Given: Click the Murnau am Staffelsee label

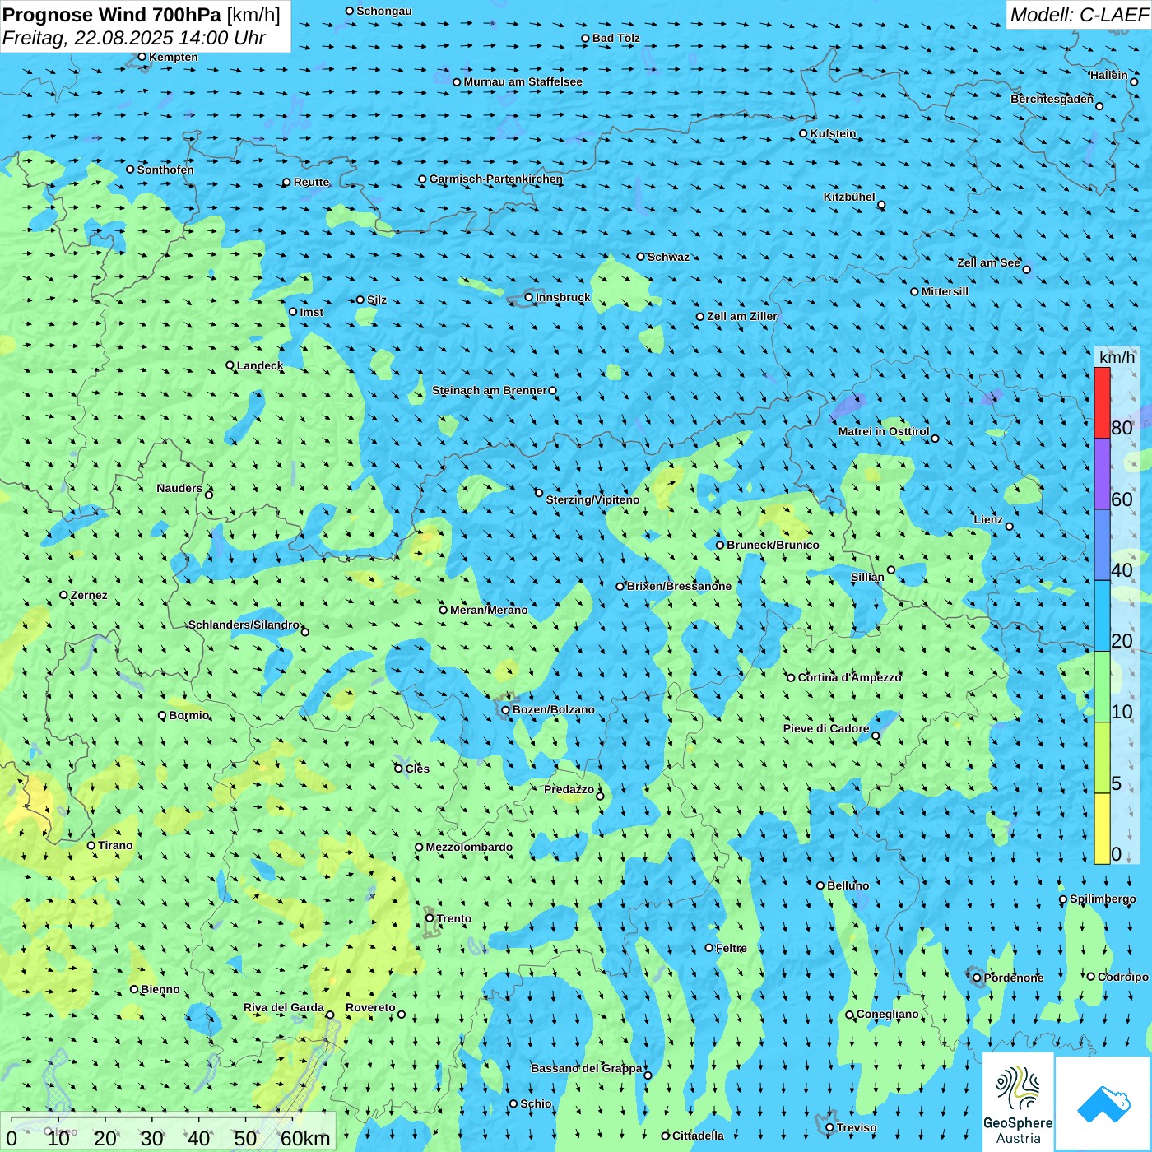Looking at the screenshot, I should coord(523,81).
